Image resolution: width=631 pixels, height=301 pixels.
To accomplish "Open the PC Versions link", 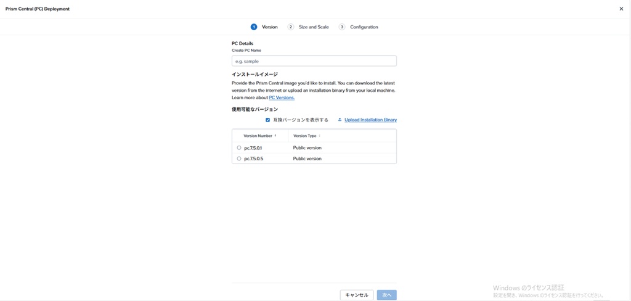I will tap(282, 97).
